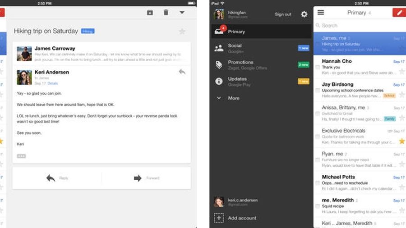Star the Hiking trip on Saturday thread
Screen dimensions: 406x228
(x=182, y=31)
